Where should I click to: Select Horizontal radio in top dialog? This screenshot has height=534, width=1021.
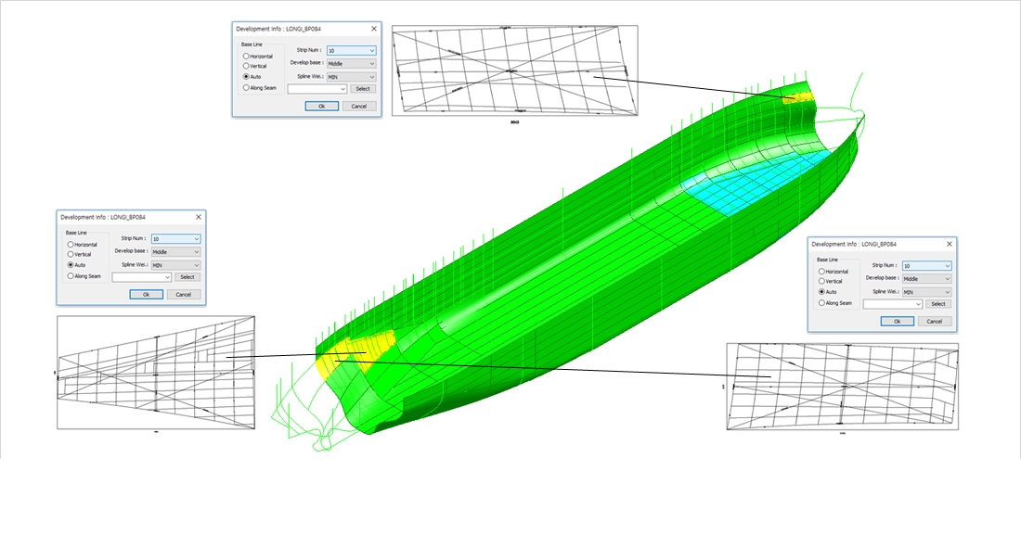click(x=246, y=57)
